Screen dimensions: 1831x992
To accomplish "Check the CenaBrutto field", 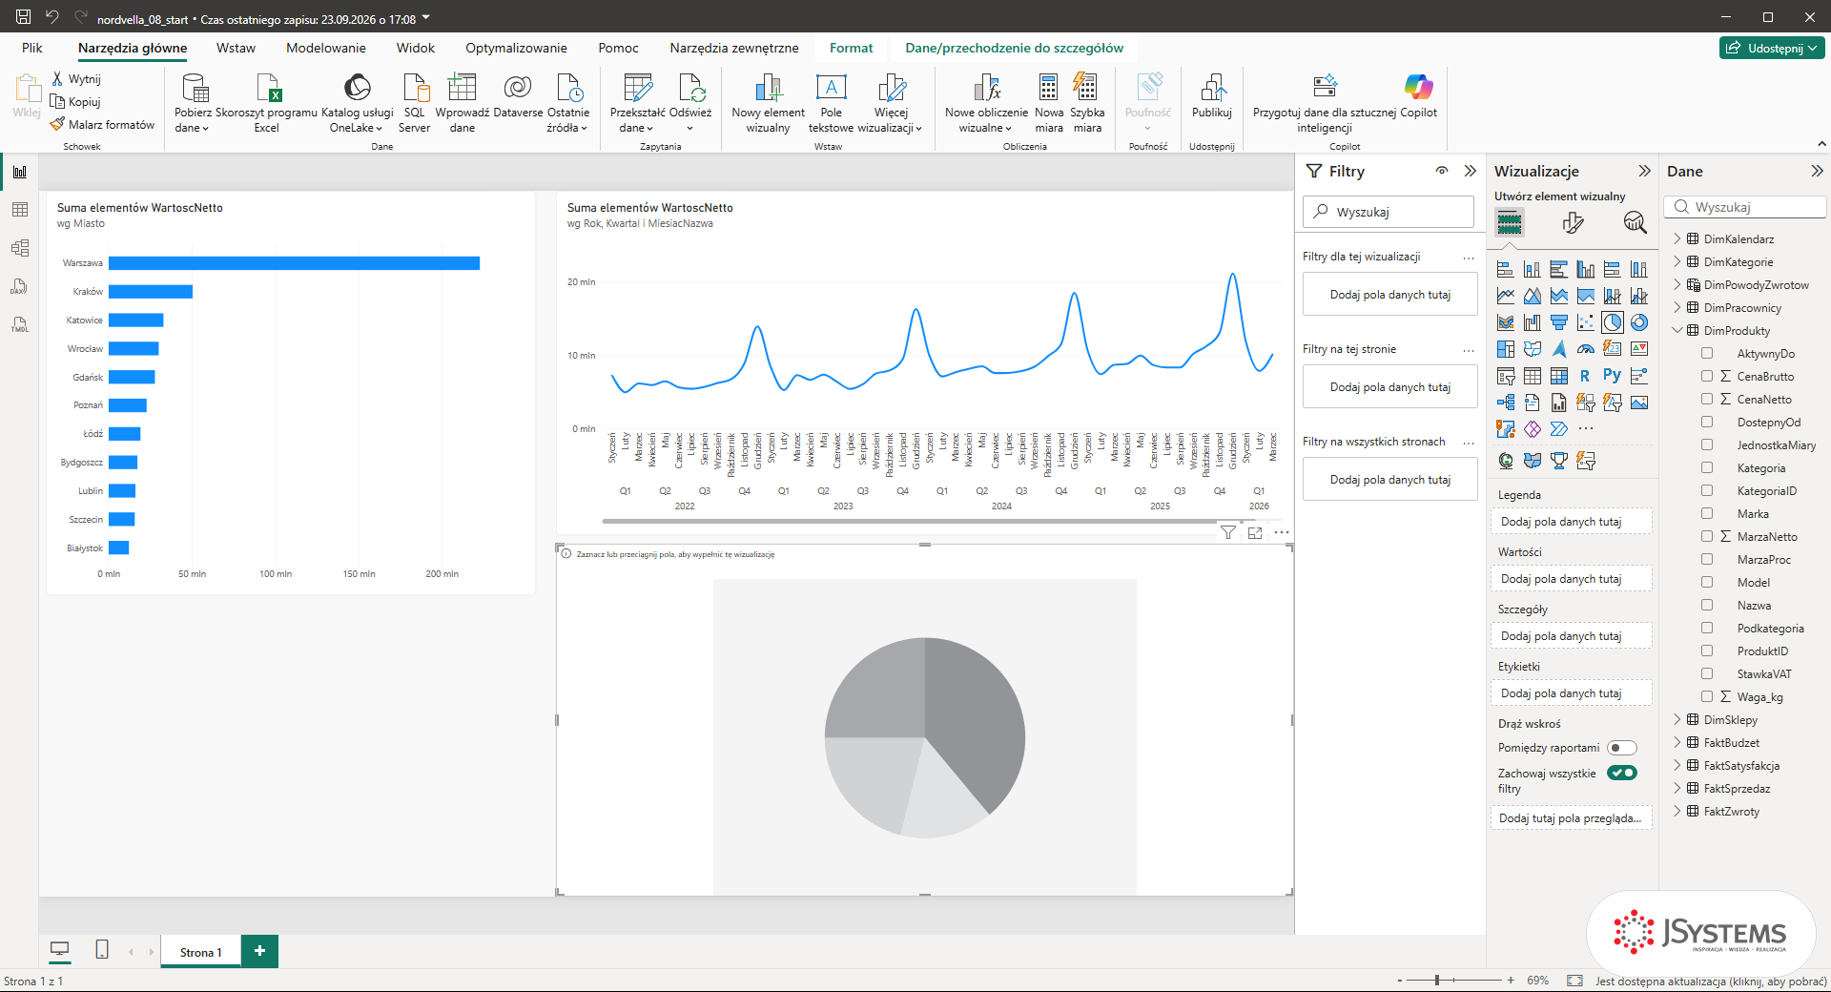I will click(x=1707, y=377).
